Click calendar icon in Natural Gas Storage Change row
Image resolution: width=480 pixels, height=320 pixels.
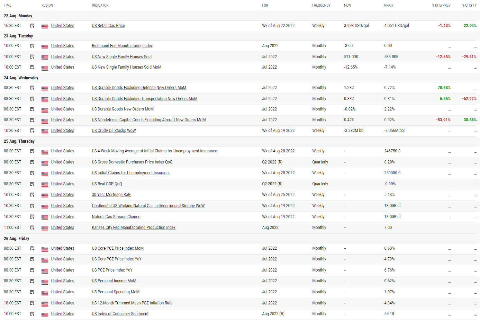[32, 217]
